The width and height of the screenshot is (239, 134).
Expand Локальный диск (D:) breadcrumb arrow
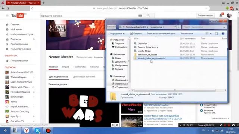[148, 27]
